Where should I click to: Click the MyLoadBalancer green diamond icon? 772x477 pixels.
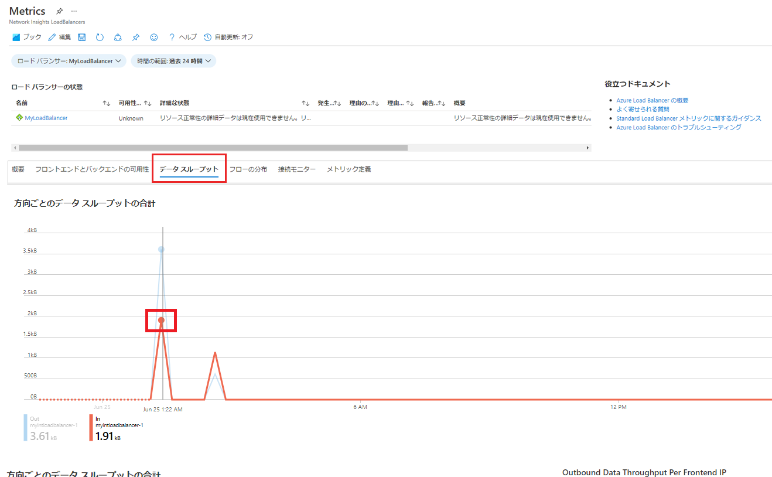19,118
